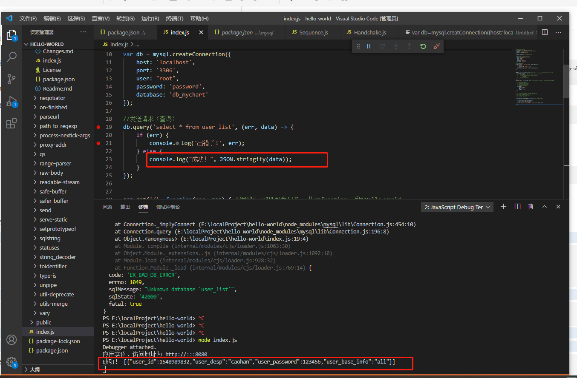Screen dimensions: 577x378
Task: Show the Debug Console tab 调试控制台
Action: tap(168, 207)
